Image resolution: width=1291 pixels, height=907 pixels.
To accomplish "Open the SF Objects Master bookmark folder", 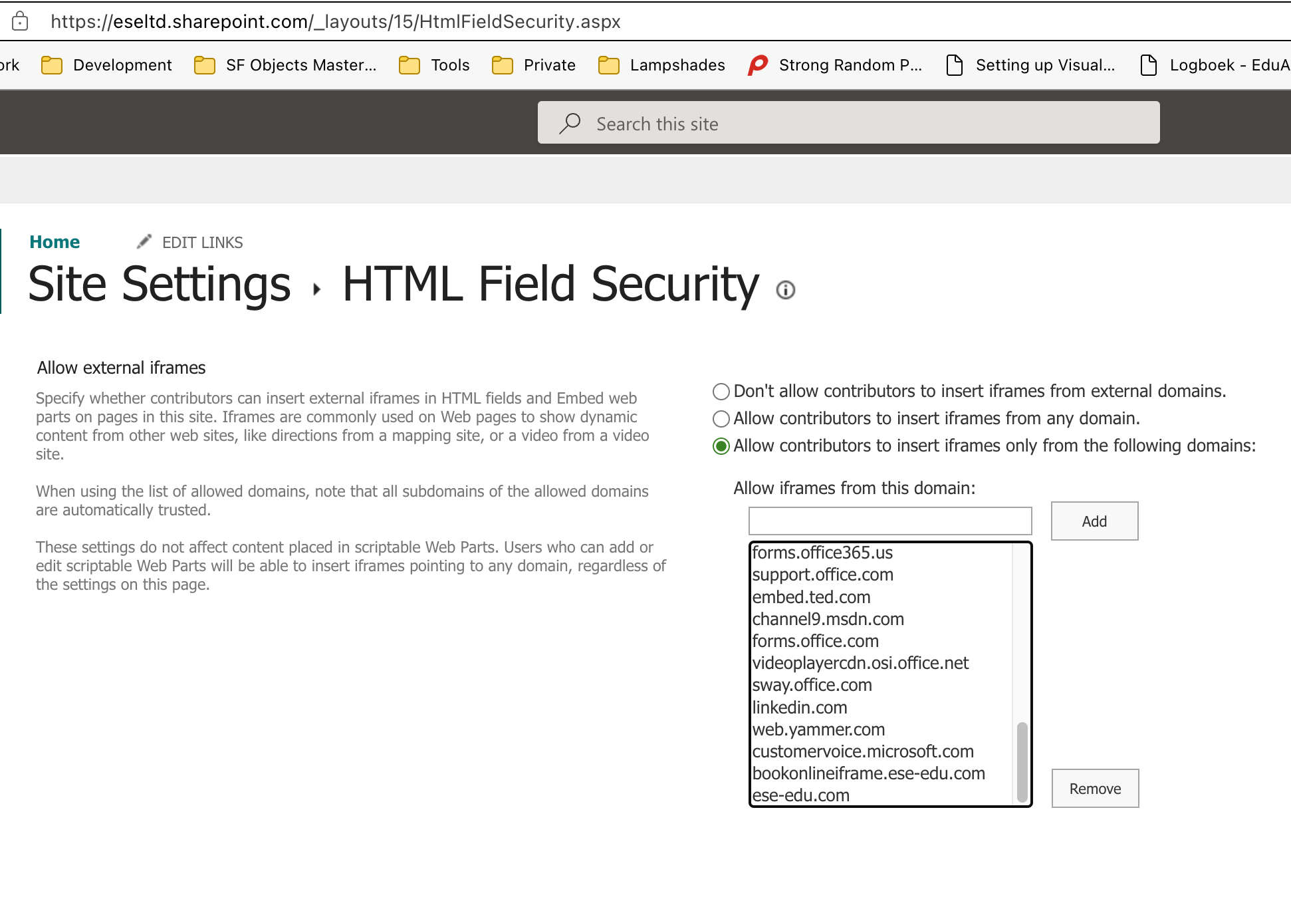I will coord(285,65).
